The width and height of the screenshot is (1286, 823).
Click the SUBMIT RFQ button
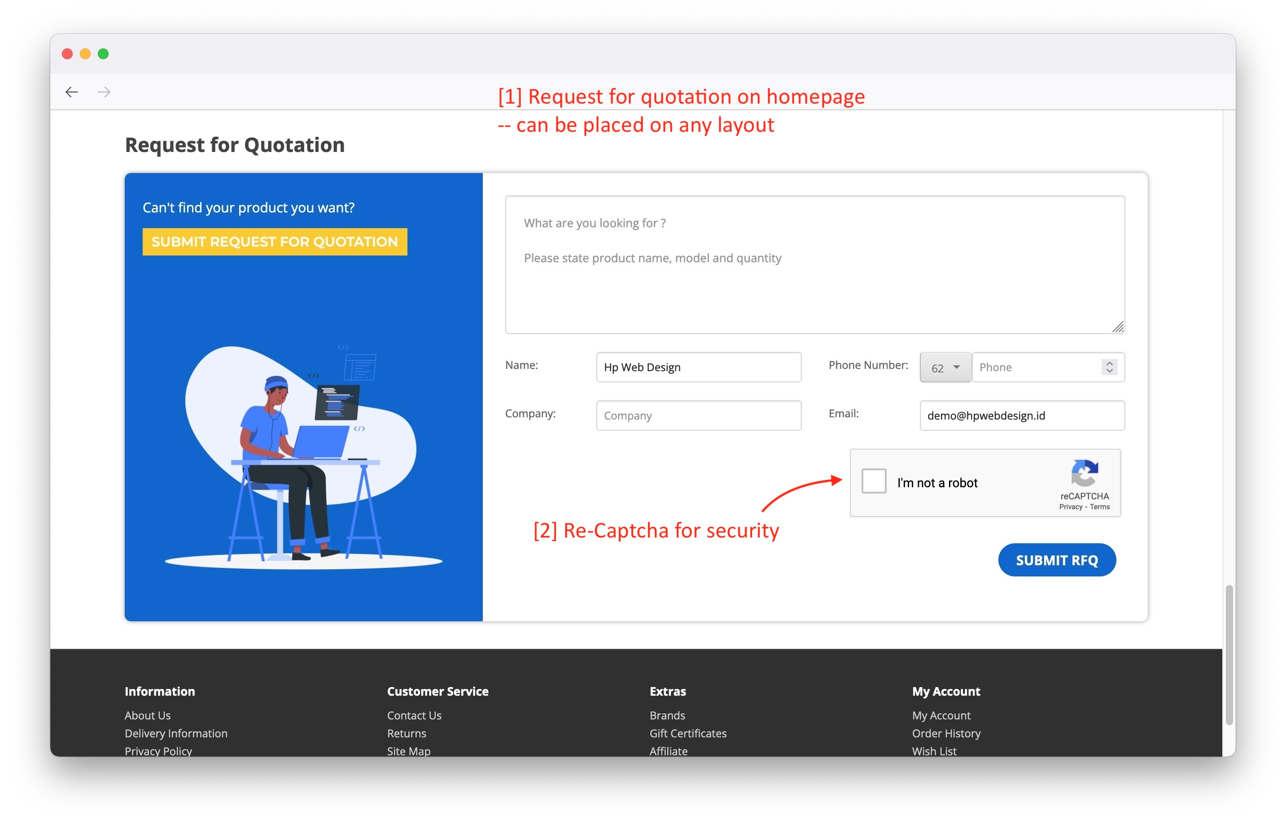point(1057,560)
